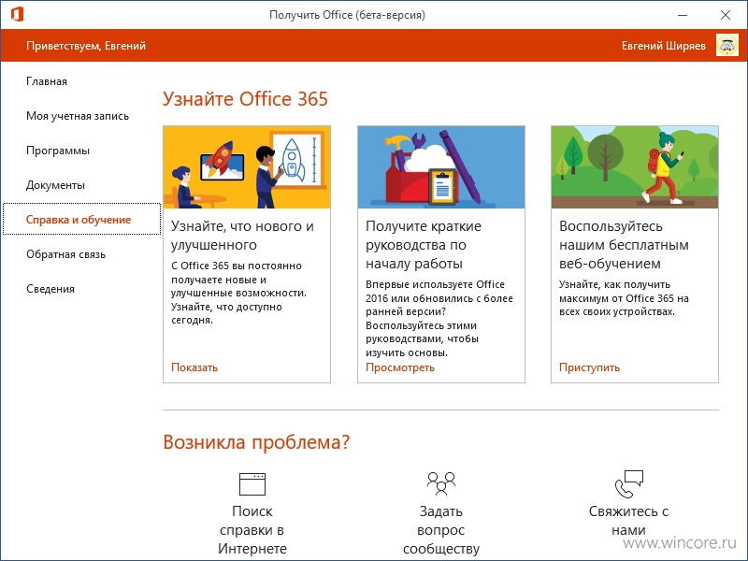
Task: Click heading Узнайте, что нового и улучшенного
Action: click(x=242, y=236)
